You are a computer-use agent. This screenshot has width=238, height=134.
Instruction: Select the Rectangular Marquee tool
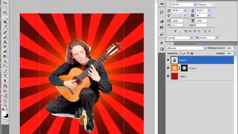5,7
